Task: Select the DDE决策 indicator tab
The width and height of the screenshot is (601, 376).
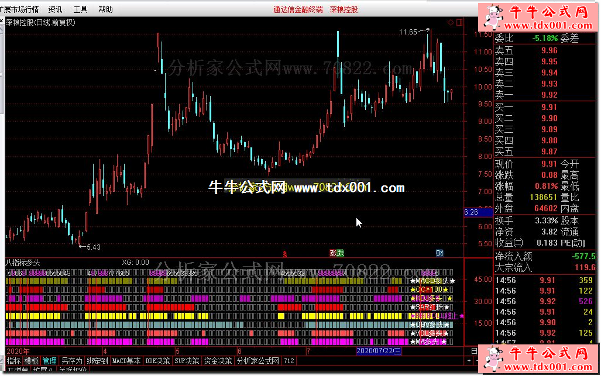Action: [157, 361]
